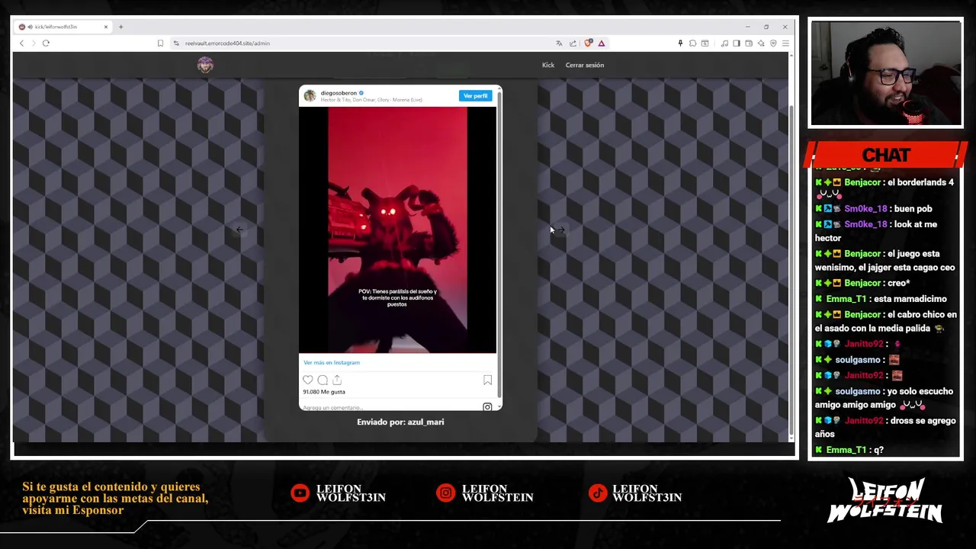
Task: Reload the page with the refresh icon
Action: click(x=46, y=43)
